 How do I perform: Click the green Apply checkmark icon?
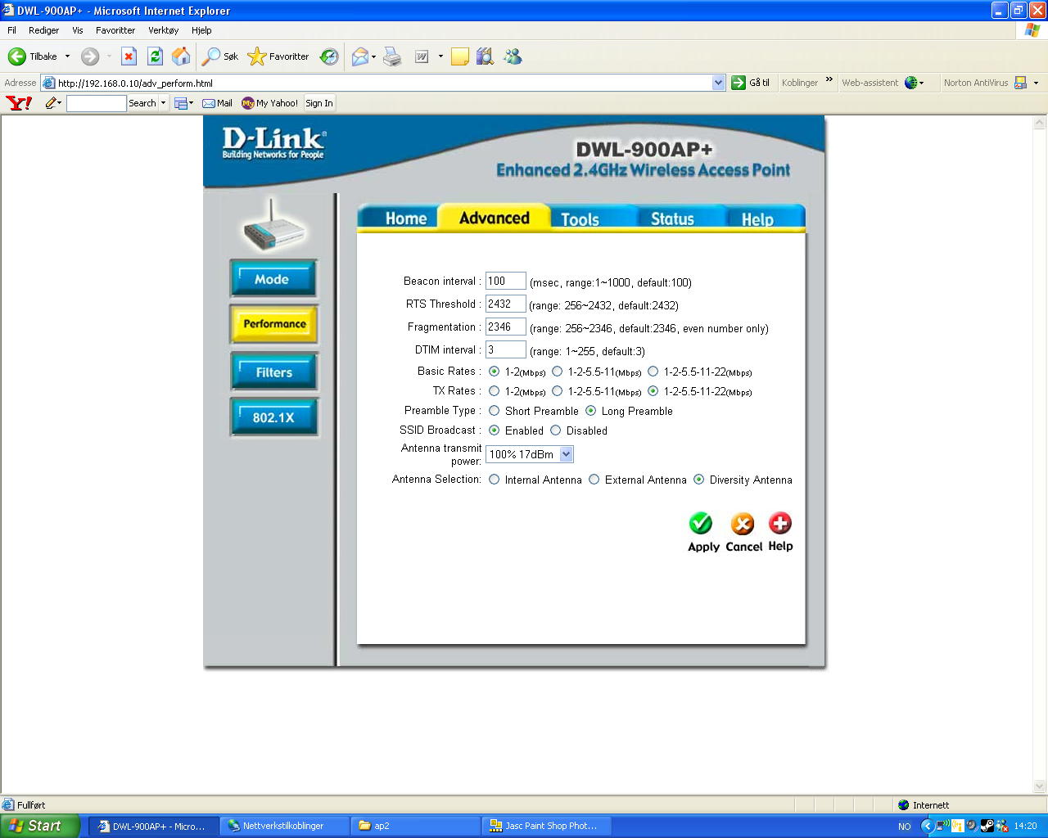[x=701, y=523]
